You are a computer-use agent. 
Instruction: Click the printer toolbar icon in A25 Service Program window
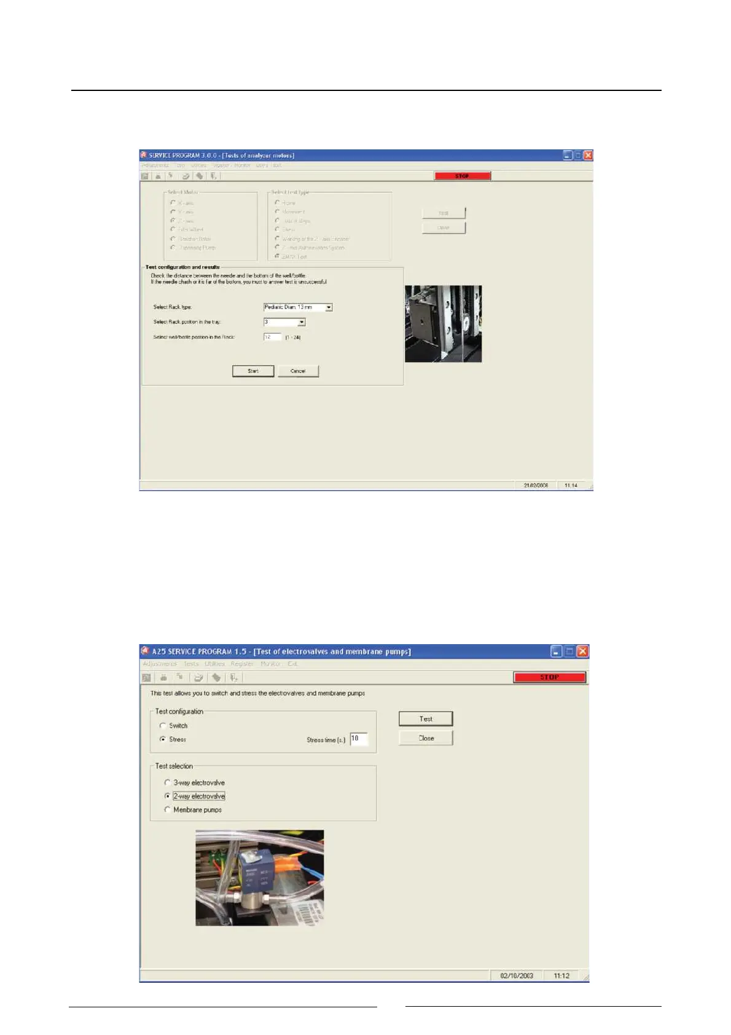click(x=198, y=677)
